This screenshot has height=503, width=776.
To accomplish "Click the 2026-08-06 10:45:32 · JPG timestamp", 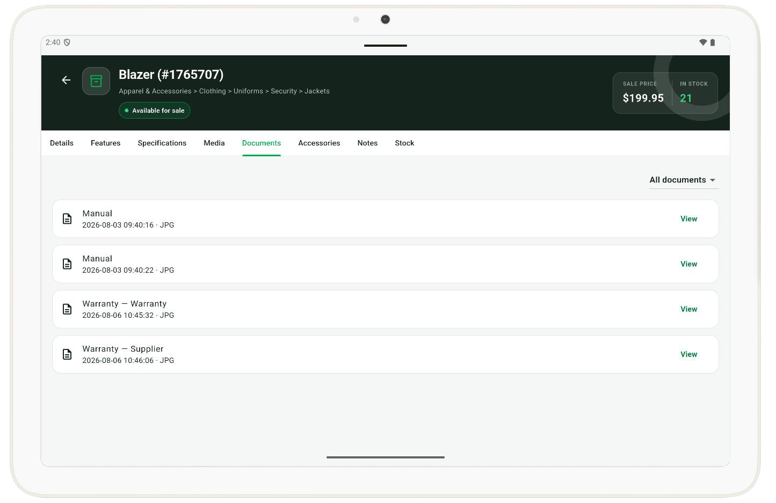I will (128, 316).
